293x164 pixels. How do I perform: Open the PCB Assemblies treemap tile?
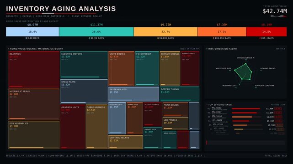(x=34, y=135)
